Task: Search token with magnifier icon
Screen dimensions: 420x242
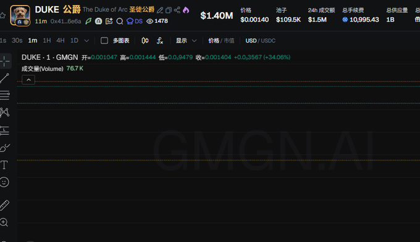Action: pyautogui.click(x=120, y=21)
